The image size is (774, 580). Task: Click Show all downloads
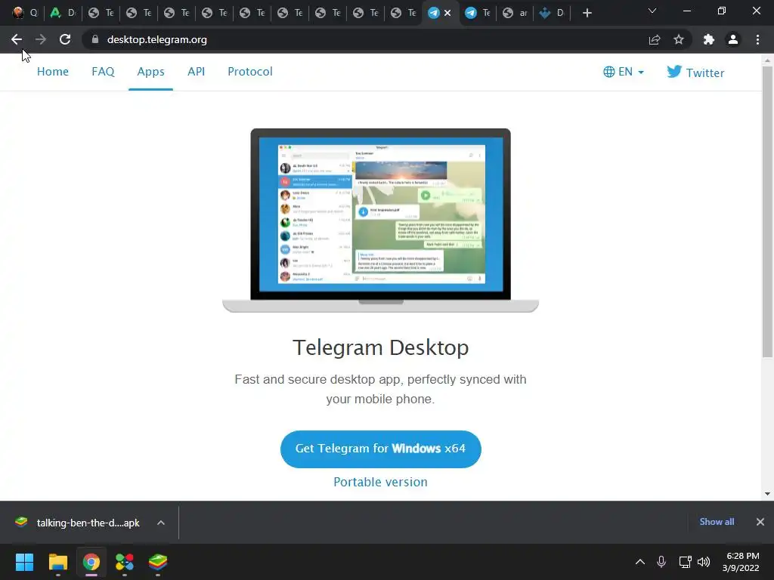pos(717,522)
